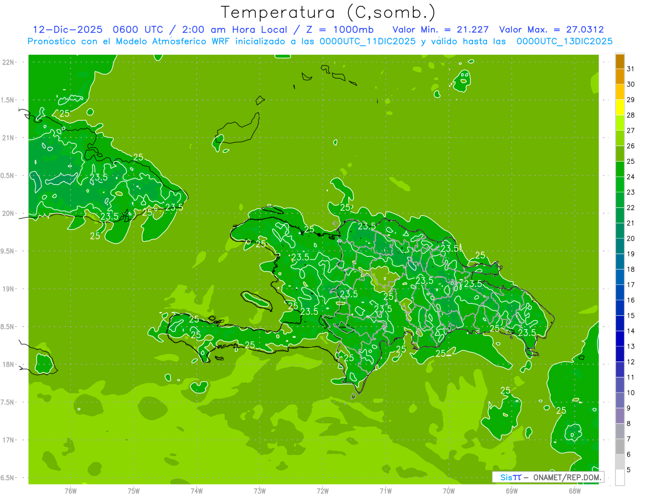This screenshot has width=645, height=498.
Task: Click the colorbar scale label '10'
Action: pyautogui.click(x=631, y=393)
